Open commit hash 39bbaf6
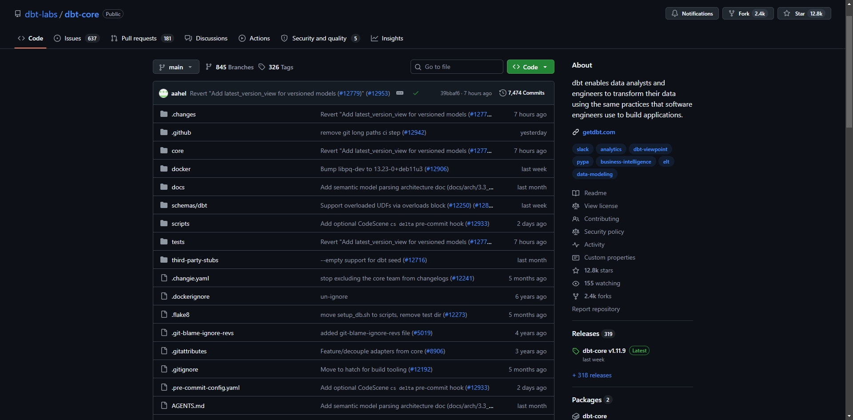Viewport: 853px width, 420px height. pos(450,93)
